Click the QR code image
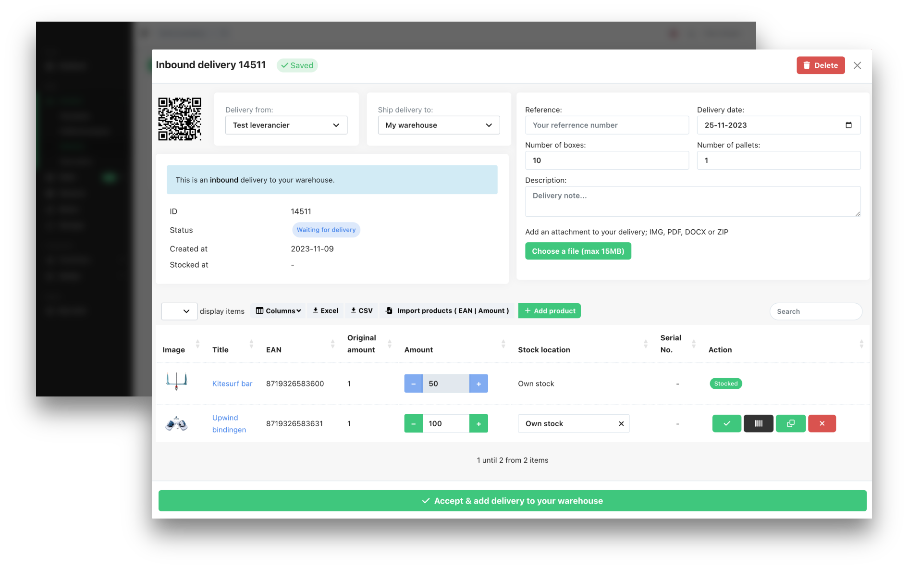The height and width of the screenshot is (569, 908). point(180,119)
